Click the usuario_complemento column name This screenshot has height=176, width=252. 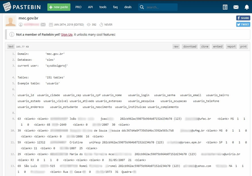(163, 107)
